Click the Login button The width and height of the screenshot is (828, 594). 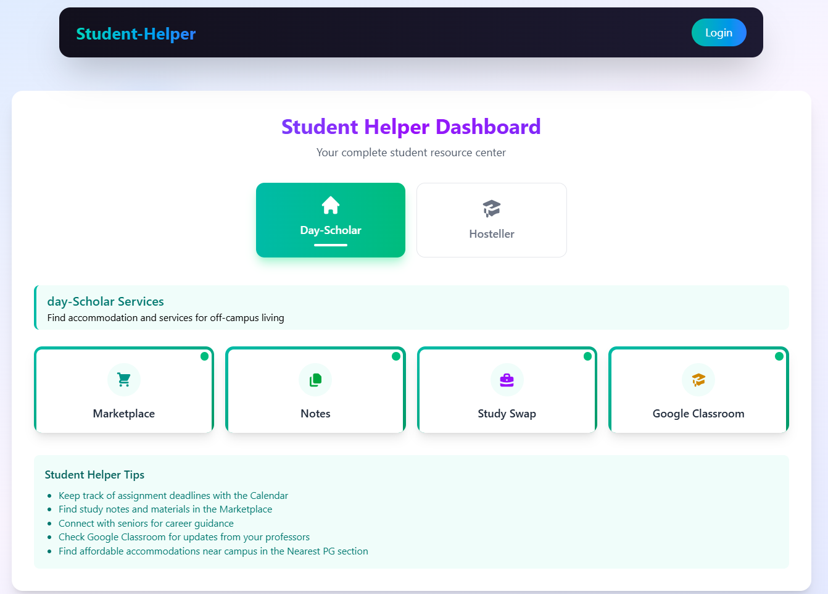tap(719, 33)
